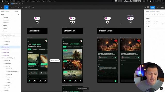Click the 'stream page' connector button

(x=55, y=61)
